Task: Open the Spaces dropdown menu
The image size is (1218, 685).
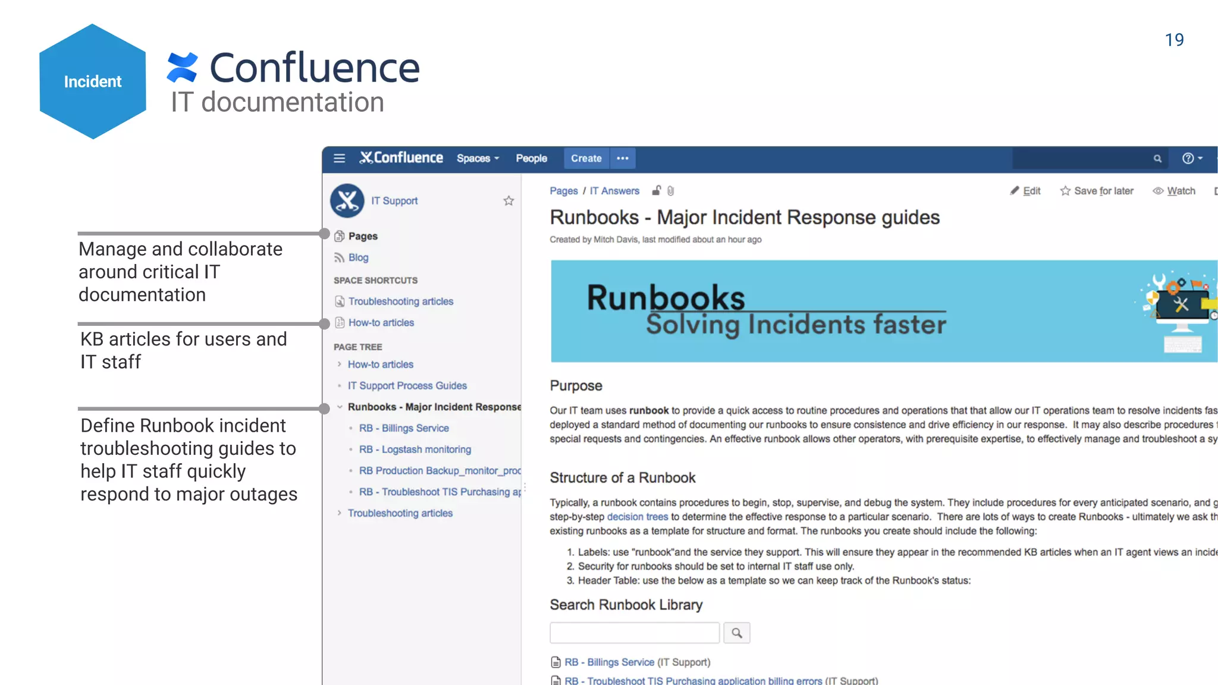Action: click(x=478, y=158)
